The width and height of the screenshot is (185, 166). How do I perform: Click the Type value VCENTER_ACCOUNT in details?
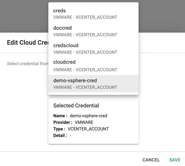(88, 129)
